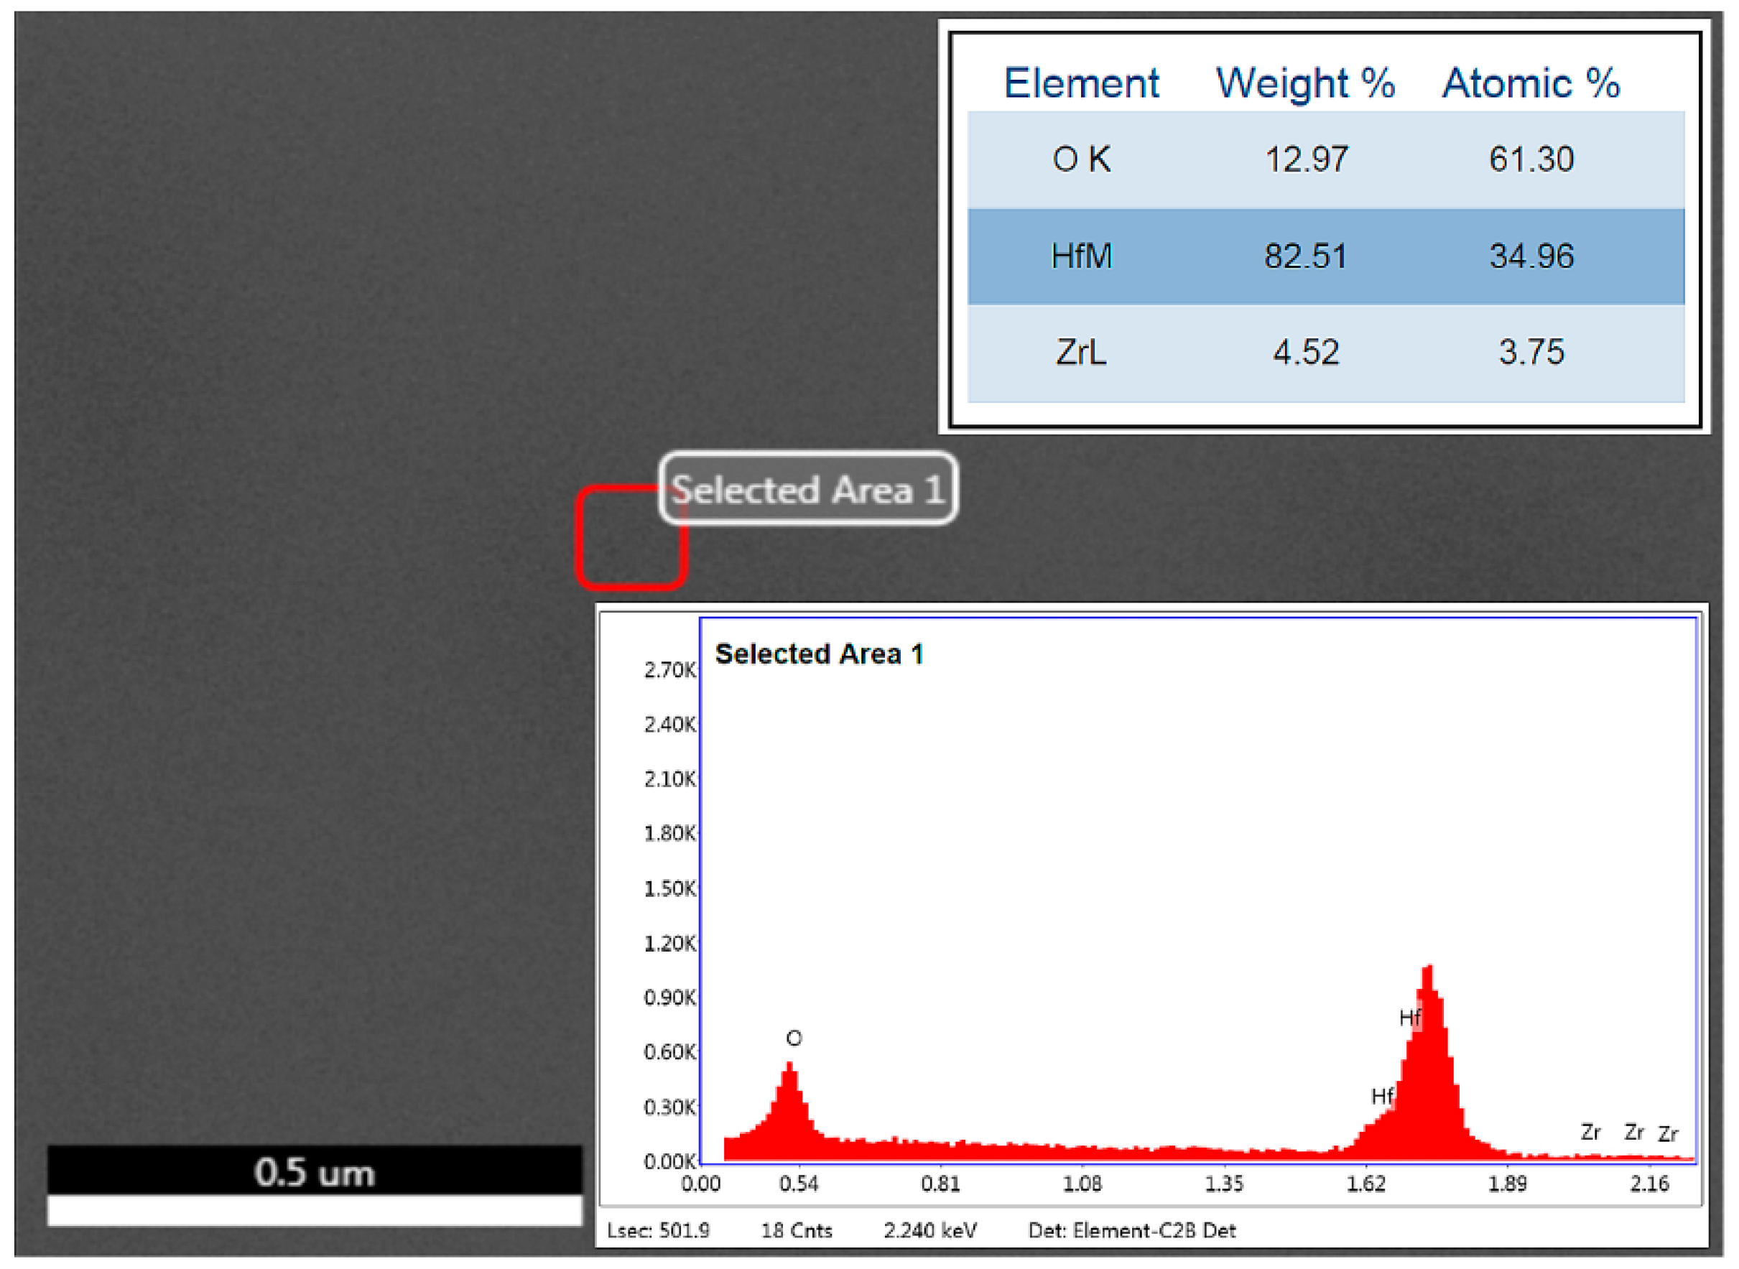
Task: Click the Weight % column header
Action: click(x=1305, y=83)
